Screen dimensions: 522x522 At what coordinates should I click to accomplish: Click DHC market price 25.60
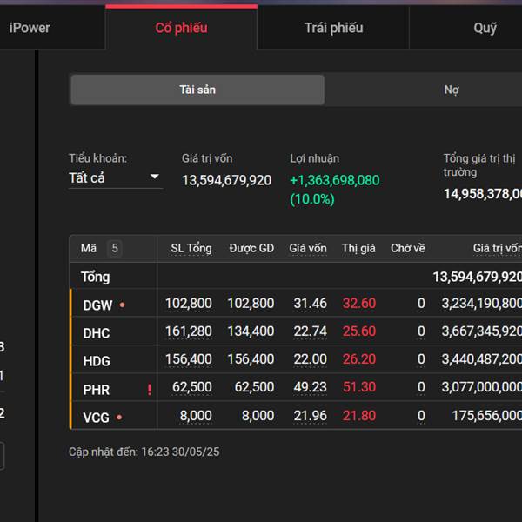(x=359, y=331)
